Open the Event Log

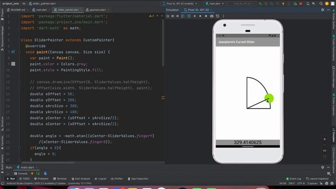[x=293, y=178]
